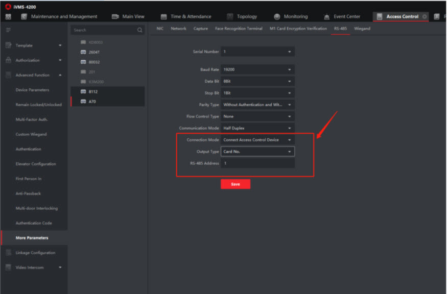
Task: Open the Monitoring module
Action: click(x=291, y=17)
